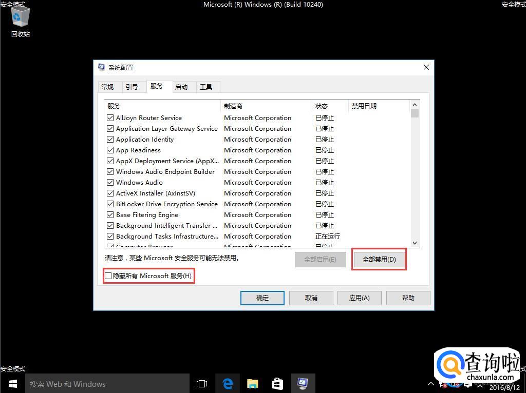Uncheck AllJoyn Router Service
This screenshot has width=526, height=393.
tap(110, 118)
